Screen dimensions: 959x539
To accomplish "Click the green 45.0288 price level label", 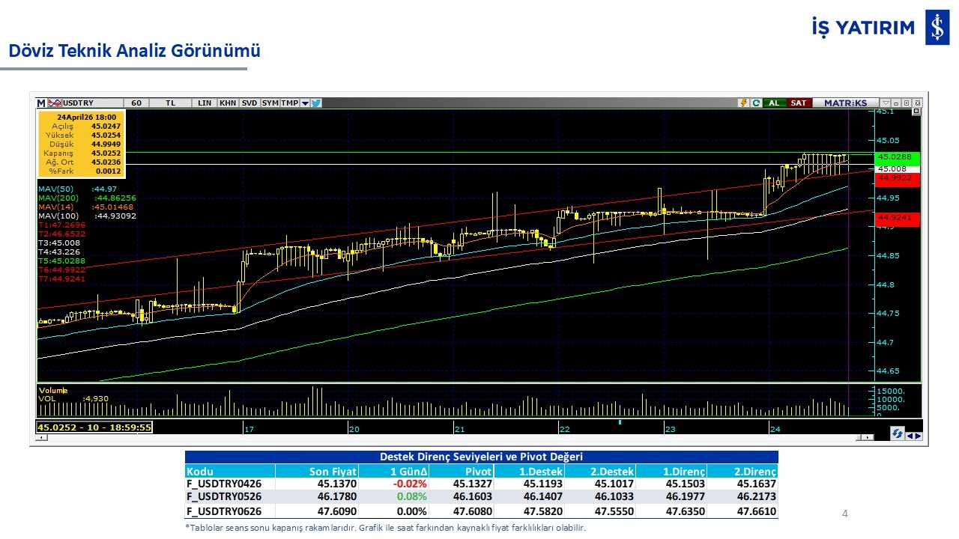I will [894, 156].
